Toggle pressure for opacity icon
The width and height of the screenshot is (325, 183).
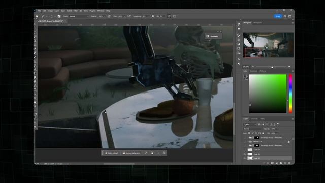coord(109,16)
